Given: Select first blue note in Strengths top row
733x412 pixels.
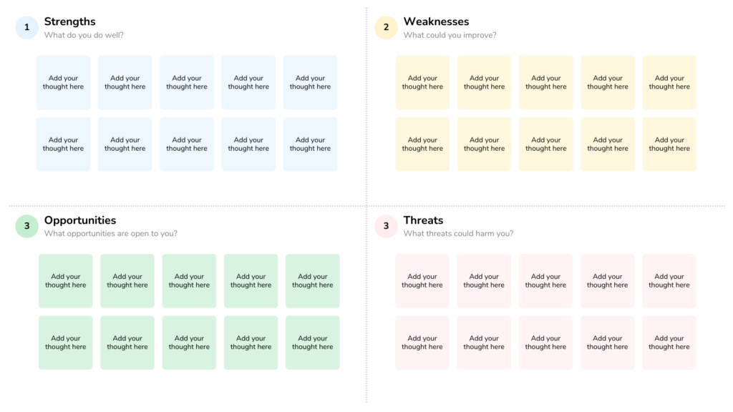Looking at the screenshot, I should coord(63,83).
